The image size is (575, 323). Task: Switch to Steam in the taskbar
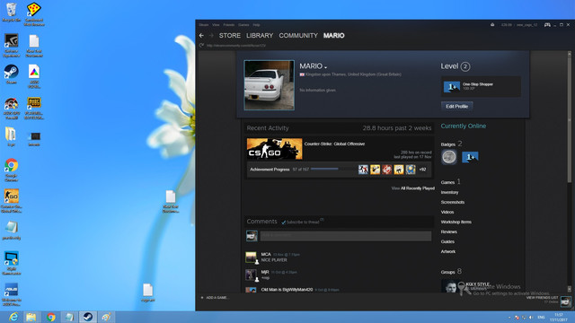point(88,317)
